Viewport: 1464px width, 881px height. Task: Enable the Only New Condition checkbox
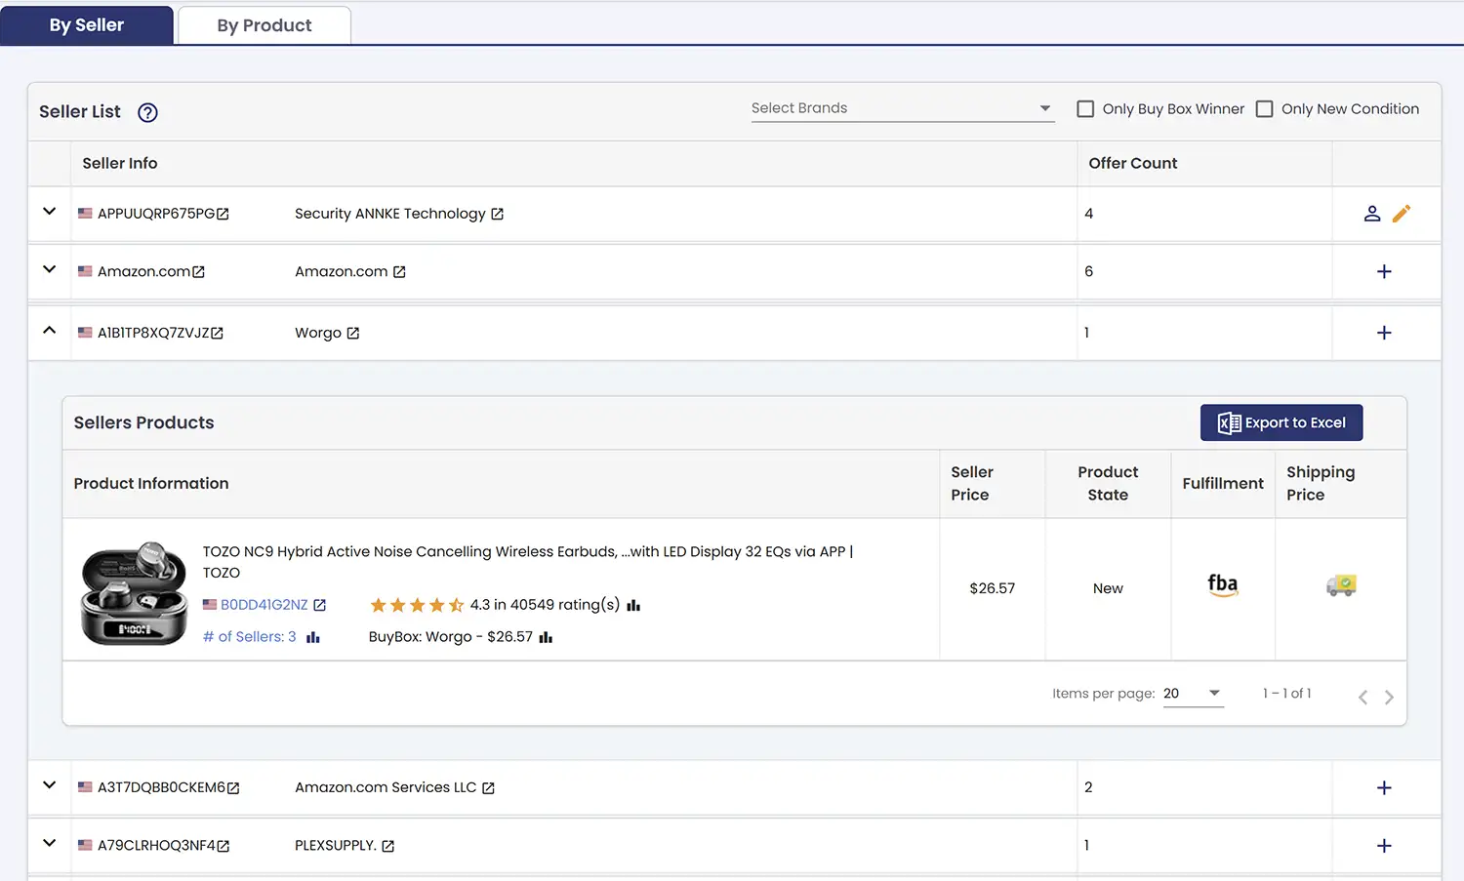(x=1265, y=108)
